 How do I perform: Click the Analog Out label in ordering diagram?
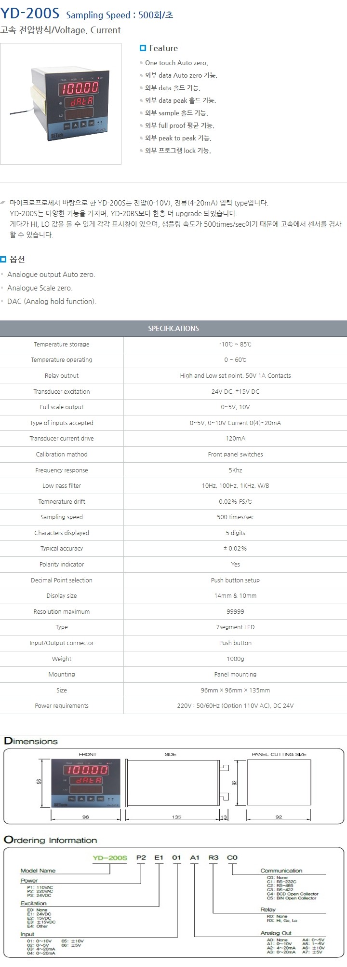coord(276,933)
